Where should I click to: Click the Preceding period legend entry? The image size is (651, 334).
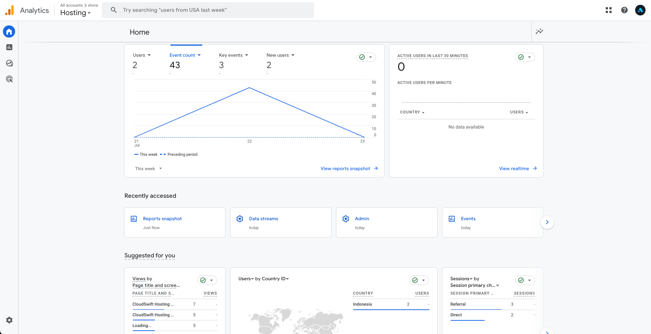(179, 155)
